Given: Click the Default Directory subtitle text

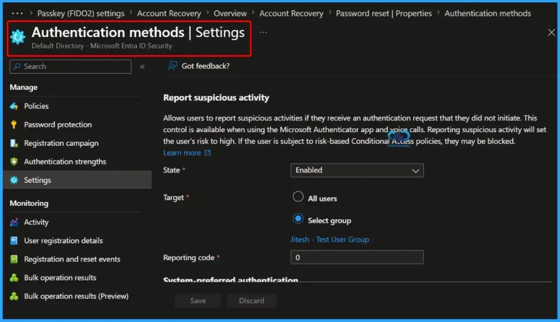Looking at the screenshot, I should tap(102, 46).
